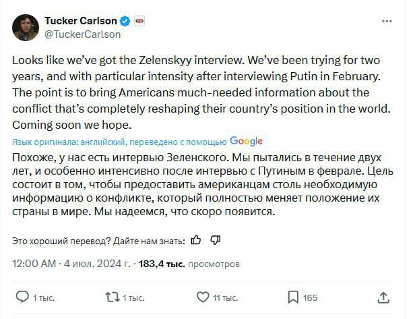Click thumbs down for translation

tap(216, 239)
